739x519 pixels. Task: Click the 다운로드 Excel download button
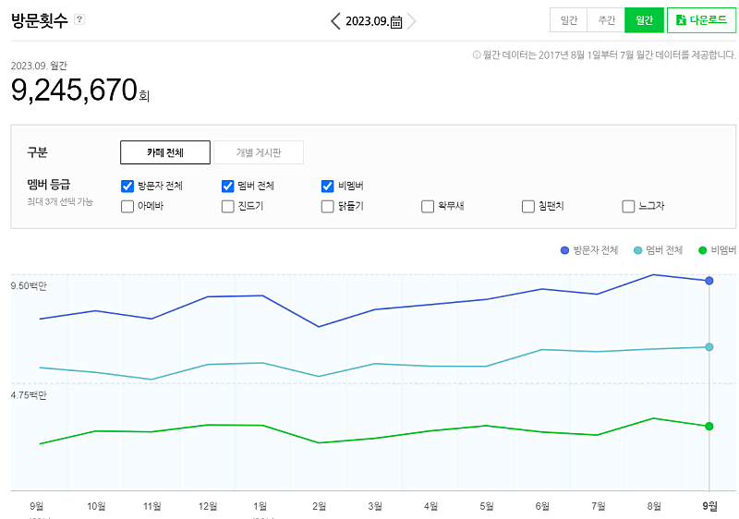click(x=701, y=20)
